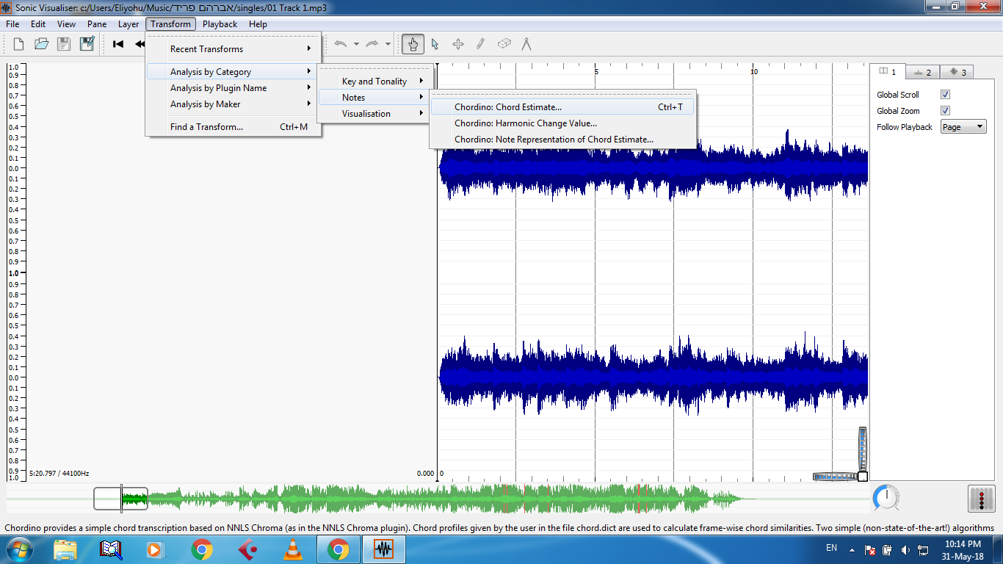1003x564 pixels.
Task: Switch to layer tab 3
Action: pyautogui.click(x=957, y=72)
